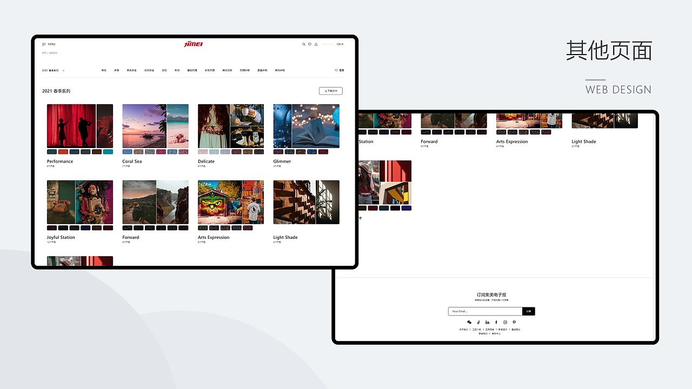Click the Glimmer title text
Screen dimensions: 692x389
[x=282, y=162]
